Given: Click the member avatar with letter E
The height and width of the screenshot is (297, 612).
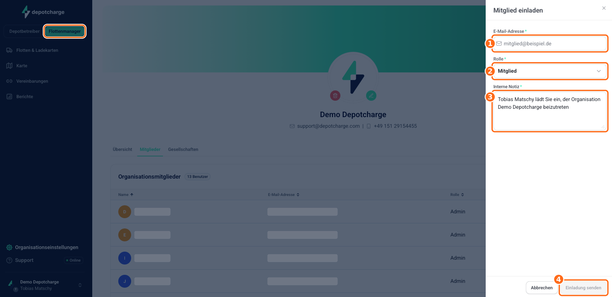Looking at the screenshot, I should [x=125, y=235].
